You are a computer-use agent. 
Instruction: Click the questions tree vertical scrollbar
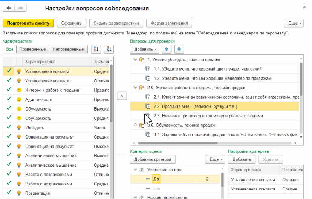point(301,79)
